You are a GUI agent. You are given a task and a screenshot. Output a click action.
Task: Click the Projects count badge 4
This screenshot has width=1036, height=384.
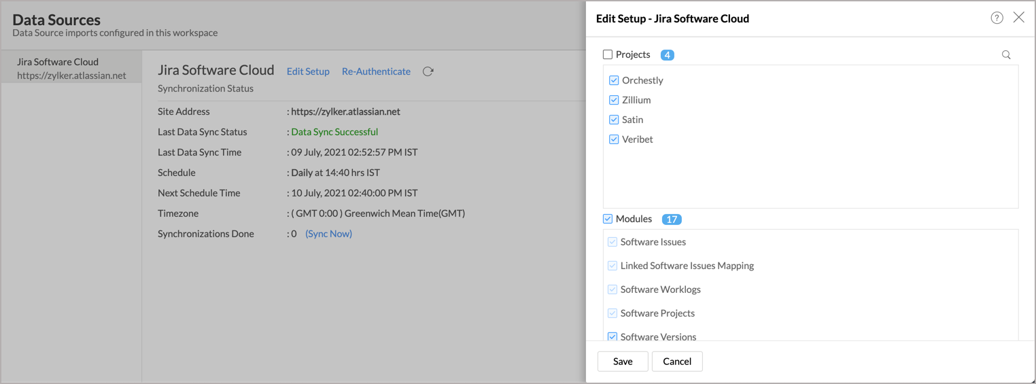pyautogui.click(x=668, y=55)
